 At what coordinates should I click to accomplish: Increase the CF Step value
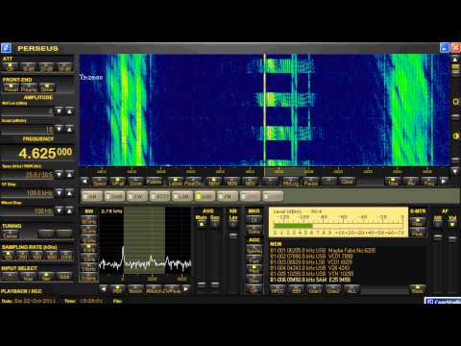coord(69,193)
